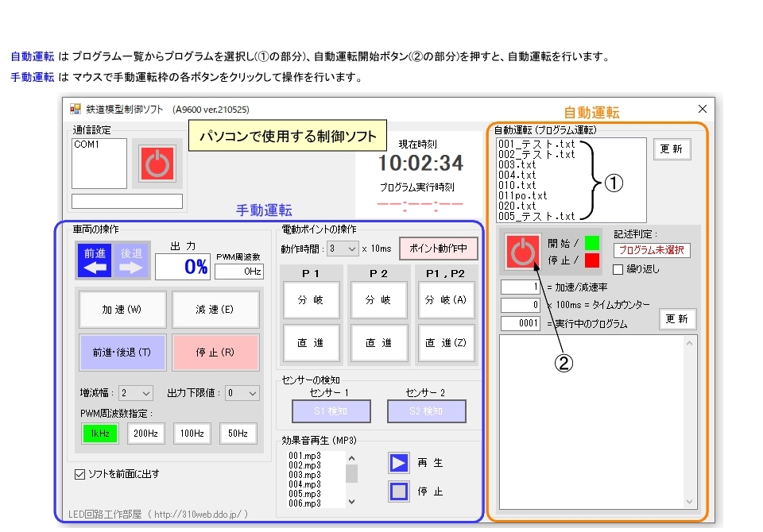Select 006.mp3 in sound list
The height and width of the screenshot is (532, 763).
click(305, 503)
